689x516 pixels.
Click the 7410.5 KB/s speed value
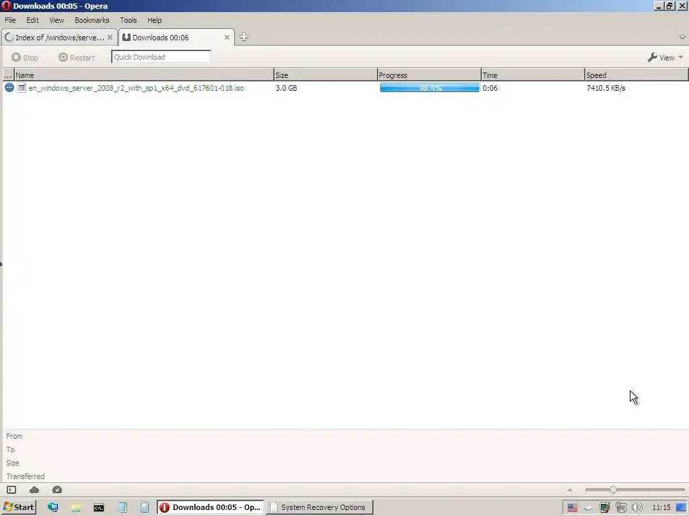point(606,88)
